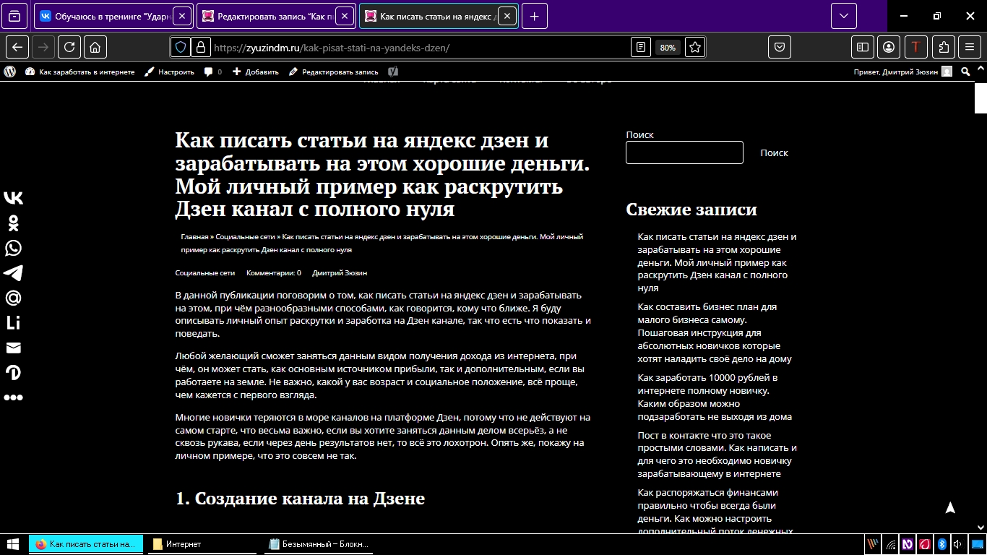Open the browser home page
987x555 pixels.
[x=95, y=47]
